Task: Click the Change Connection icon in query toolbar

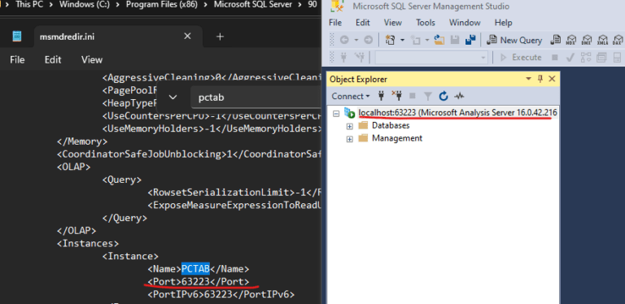Action: coord(360,57)
